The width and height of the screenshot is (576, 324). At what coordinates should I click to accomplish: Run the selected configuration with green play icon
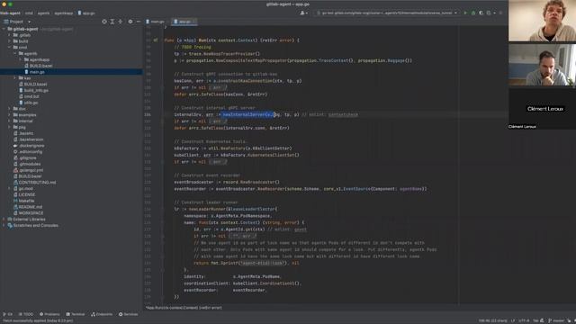(465, 13)
